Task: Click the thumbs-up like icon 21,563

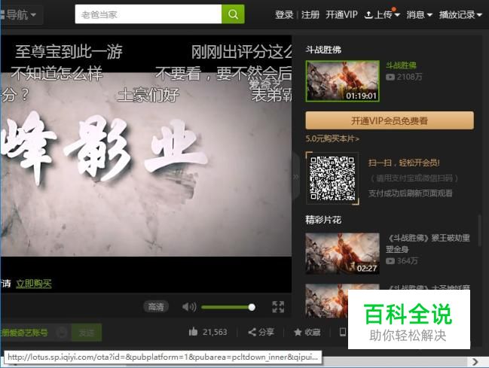Action: tap(193, 332)
